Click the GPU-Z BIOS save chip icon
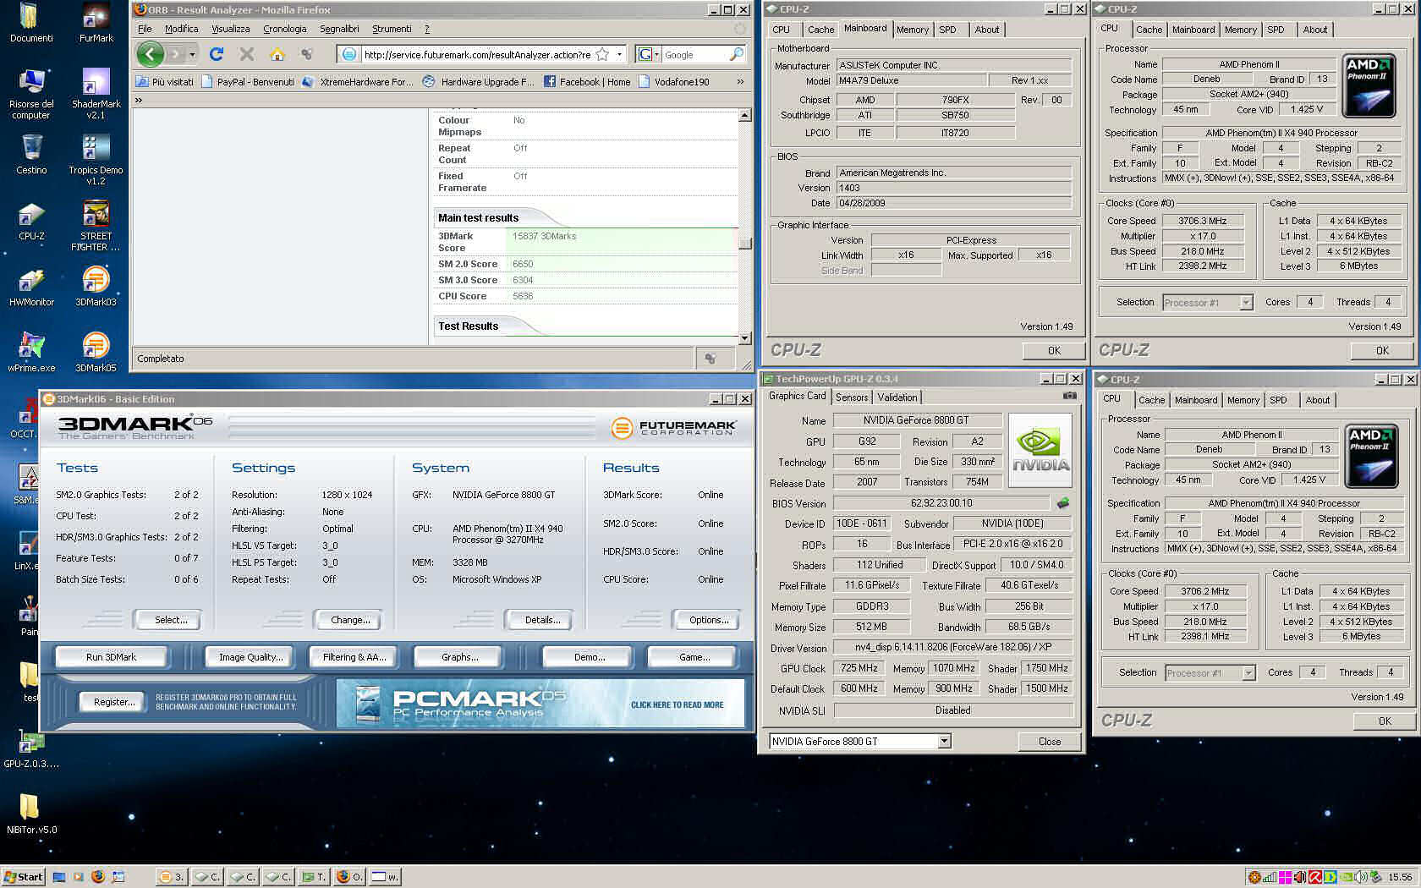Image resolution: width=1421 pixels, height=888 pixels. [x=1063, y=503]
